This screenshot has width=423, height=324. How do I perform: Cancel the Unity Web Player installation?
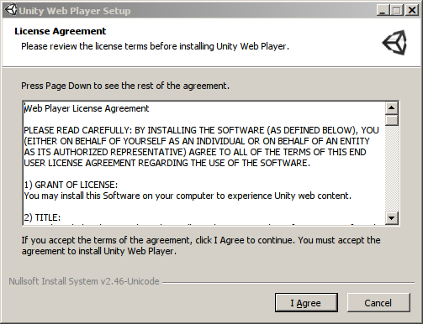pos(378,303)
